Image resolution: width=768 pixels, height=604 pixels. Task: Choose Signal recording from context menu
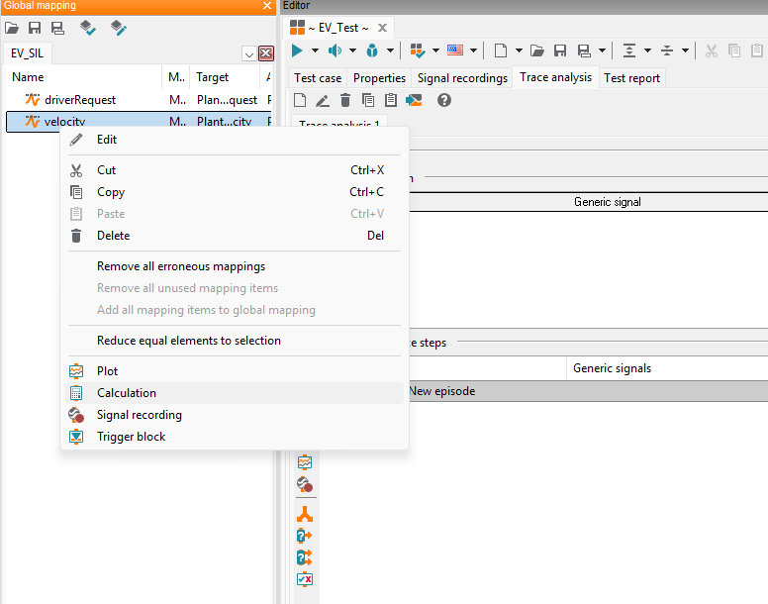coord(235,415)
